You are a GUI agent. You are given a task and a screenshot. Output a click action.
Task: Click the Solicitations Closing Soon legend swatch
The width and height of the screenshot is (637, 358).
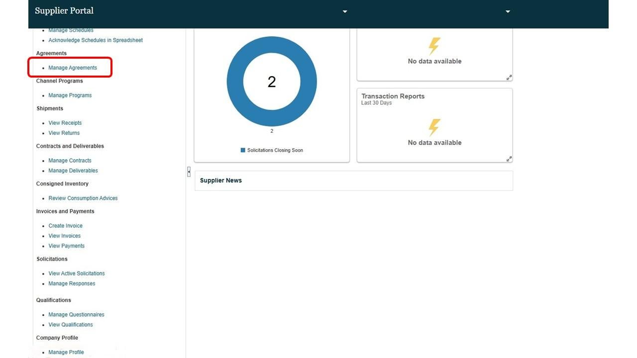[x=243, y=150]
